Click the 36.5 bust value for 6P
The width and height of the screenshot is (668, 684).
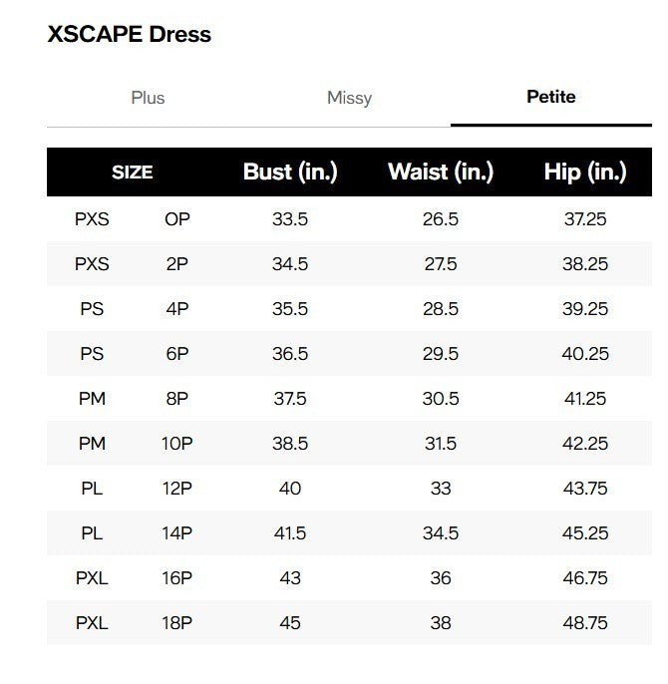click(290, 354)
